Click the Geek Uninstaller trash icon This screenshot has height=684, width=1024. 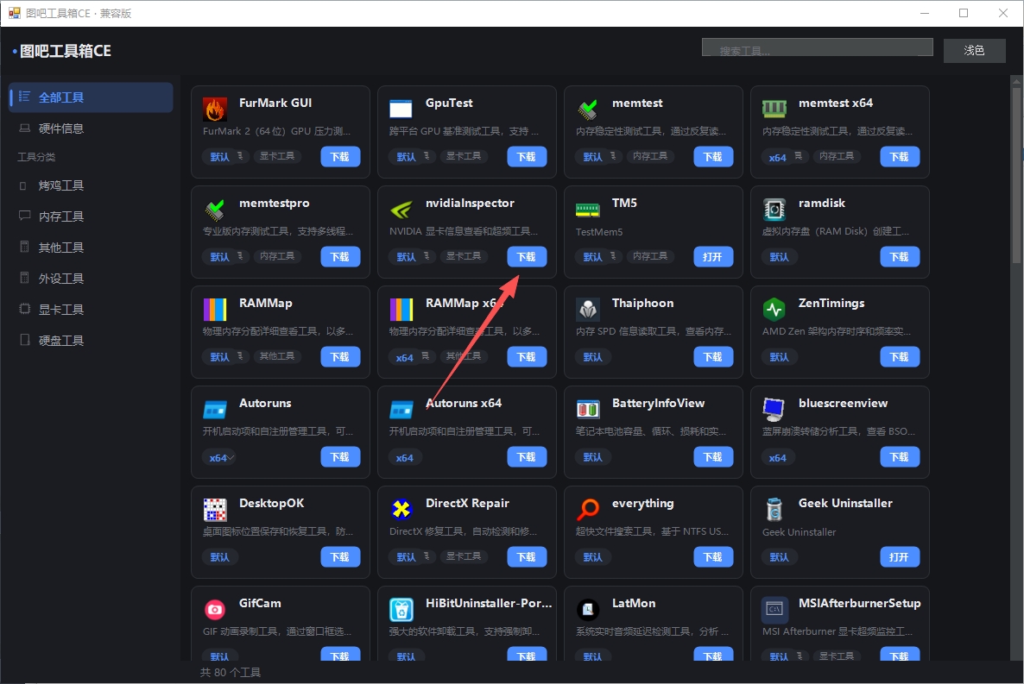click(774, 510)
